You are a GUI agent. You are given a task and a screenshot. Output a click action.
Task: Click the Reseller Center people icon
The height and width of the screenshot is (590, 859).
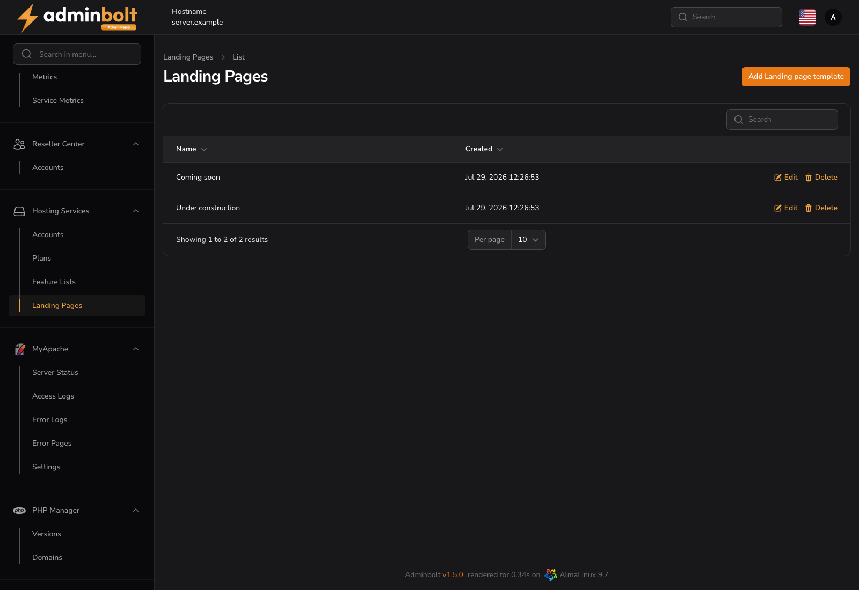19,144
